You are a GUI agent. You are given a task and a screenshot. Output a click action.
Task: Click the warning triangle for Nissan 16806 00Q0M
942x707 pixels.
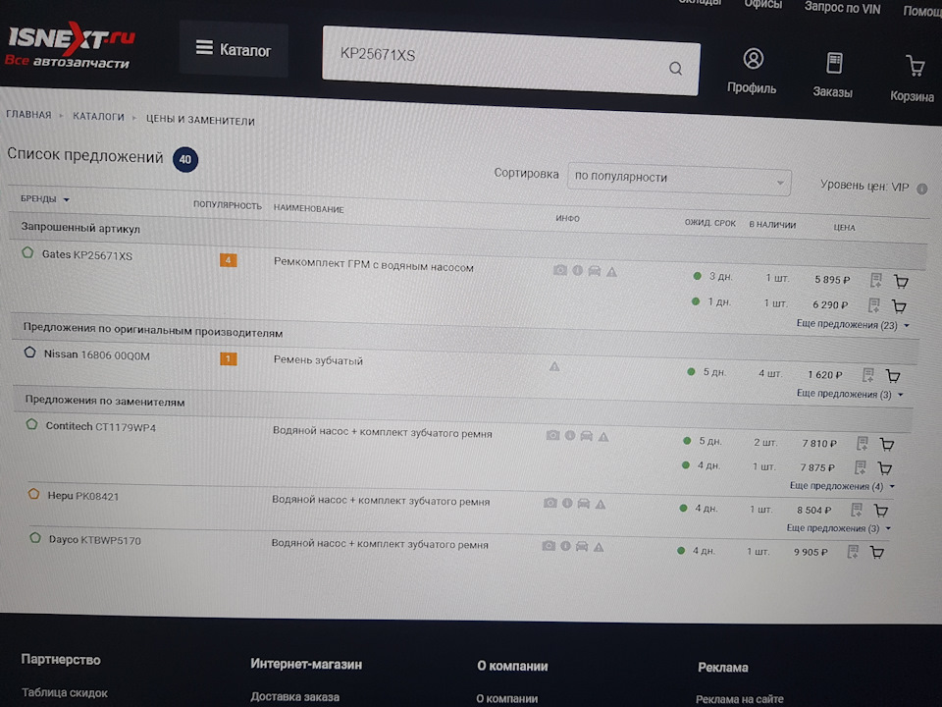[x=553, y=365]
